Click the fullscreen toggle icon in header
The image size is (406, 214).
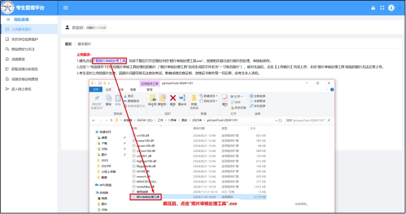tap(382, 8)
